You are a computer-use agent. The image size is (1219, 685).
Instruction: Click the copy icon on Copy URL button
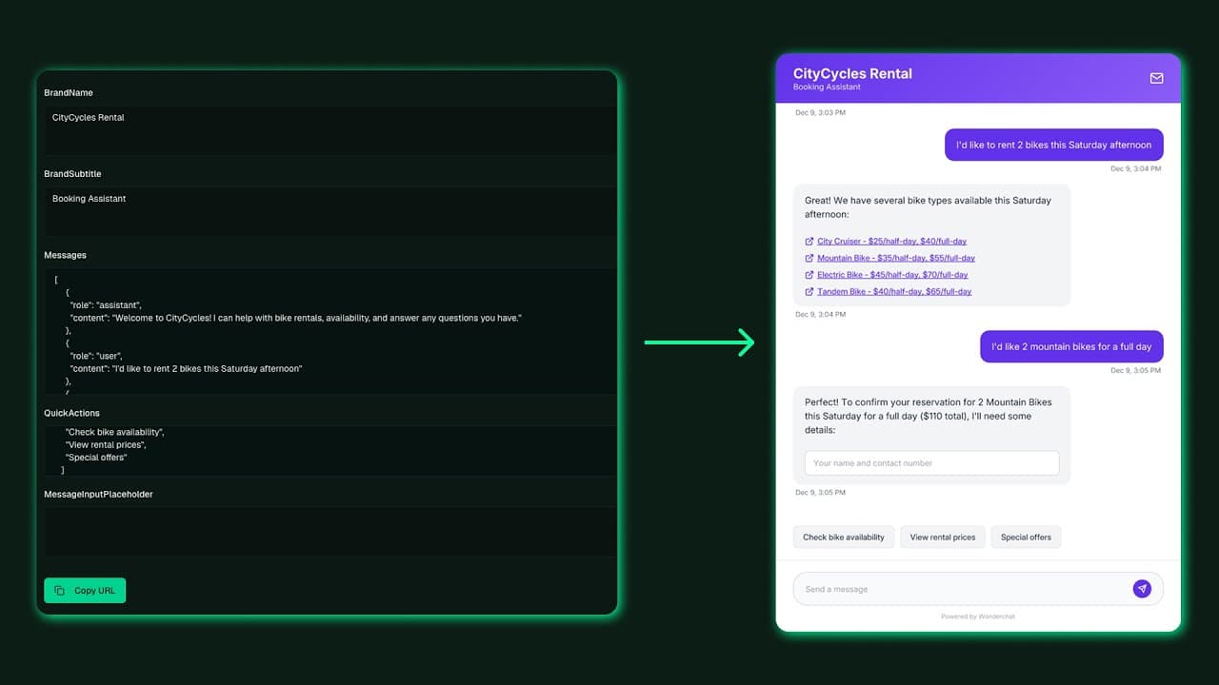tap(59, 591)
